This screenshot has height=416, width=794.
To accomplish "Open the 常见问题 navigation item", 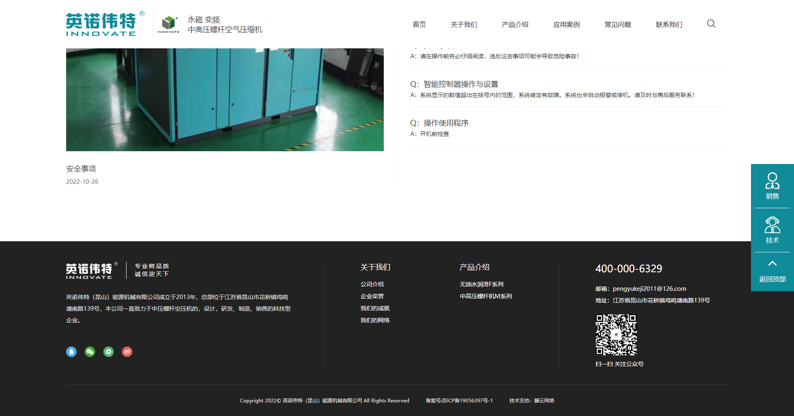I will (617, 24).
